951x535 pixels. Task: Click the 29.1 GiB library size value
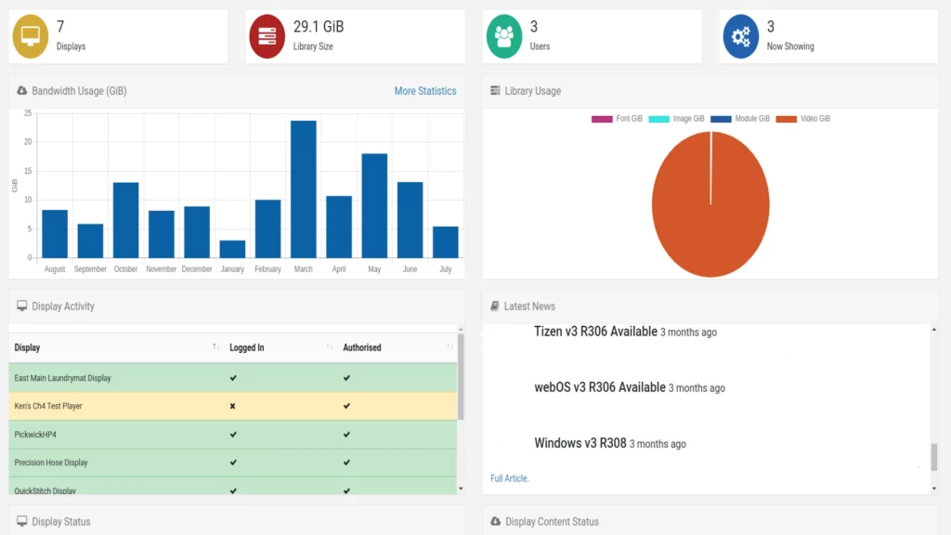pyautogui.click(x=319, y=27)
